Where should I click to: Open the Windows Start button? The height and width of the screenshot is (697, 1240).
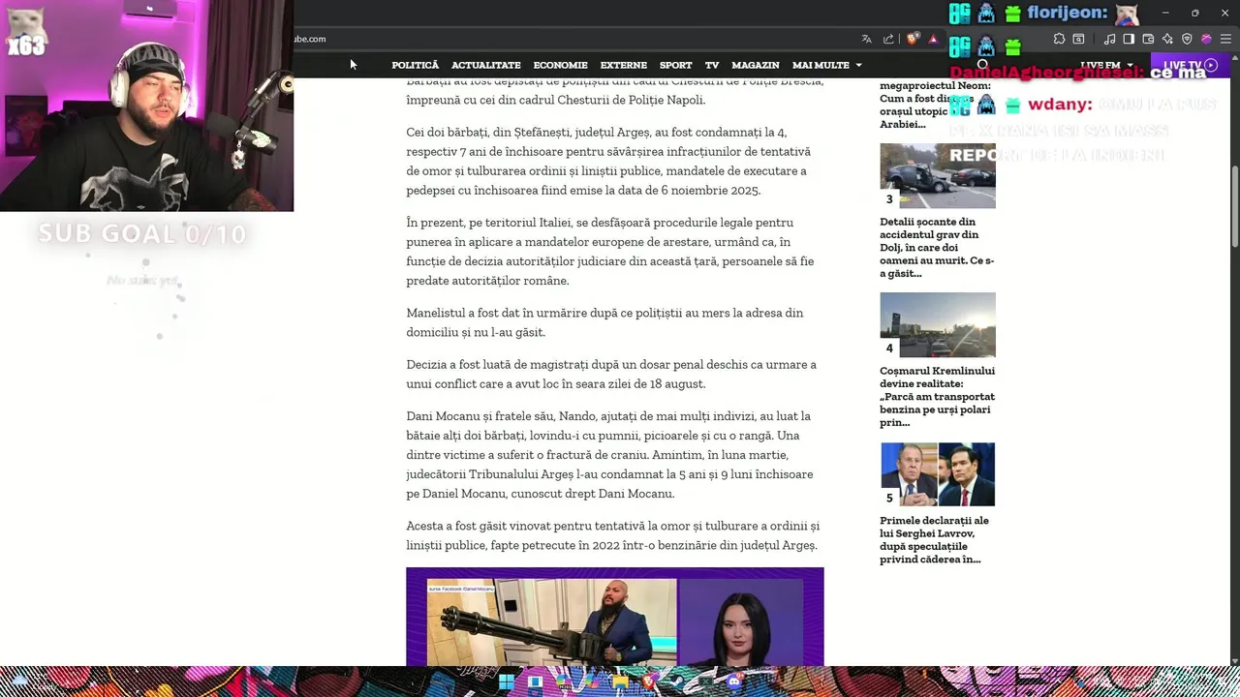(507, 682)
